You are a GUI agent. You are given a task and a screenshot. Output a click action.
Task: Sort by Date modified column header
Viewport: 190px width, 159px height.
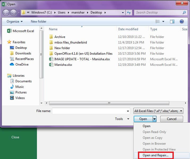(128, 29)
